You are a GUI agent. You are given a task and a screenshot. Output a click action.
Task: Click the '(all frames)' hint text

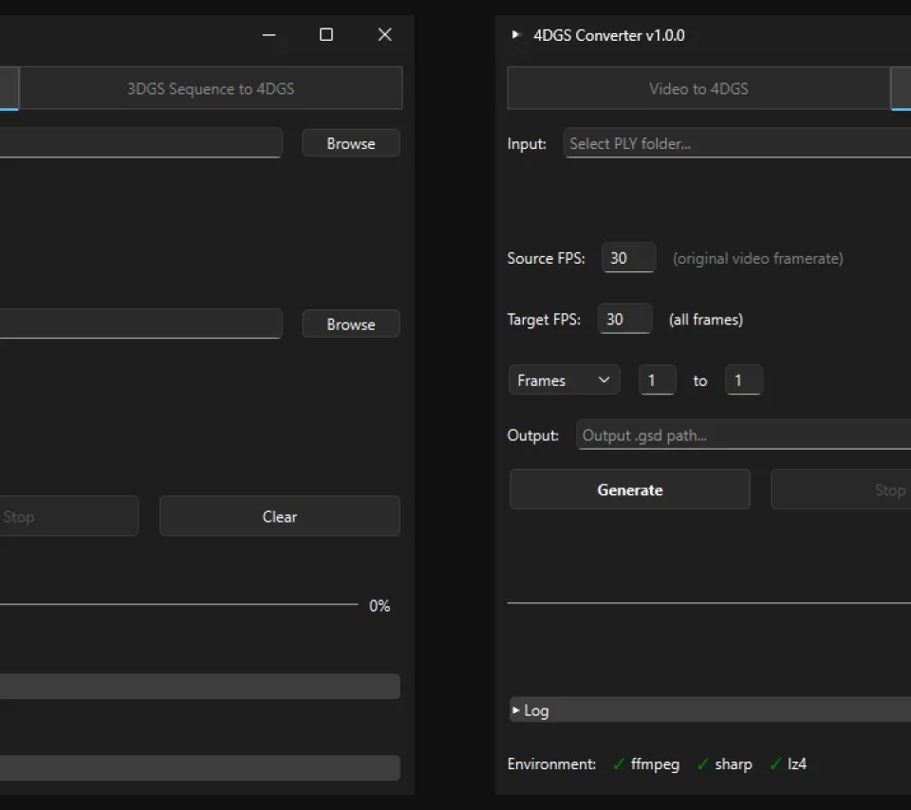coord(706,320)
